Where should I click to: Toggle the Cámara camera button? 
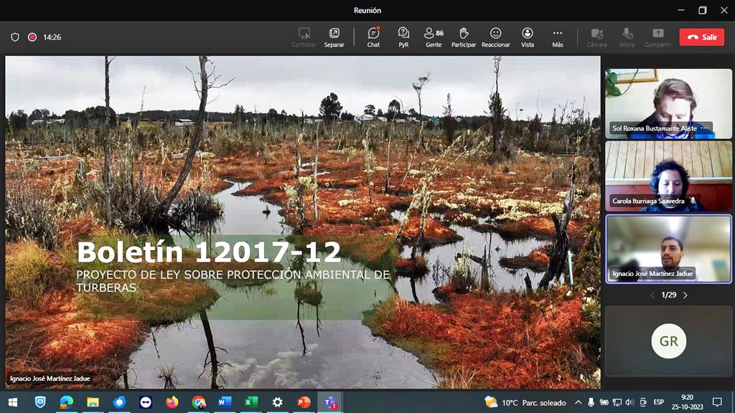pyautogui.click(x=596, y=37)
